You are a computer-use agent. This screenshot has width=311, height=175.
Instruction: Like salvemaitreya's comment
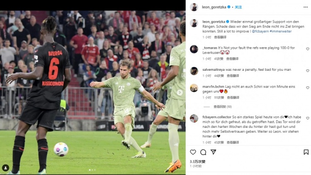coord(307,71)
